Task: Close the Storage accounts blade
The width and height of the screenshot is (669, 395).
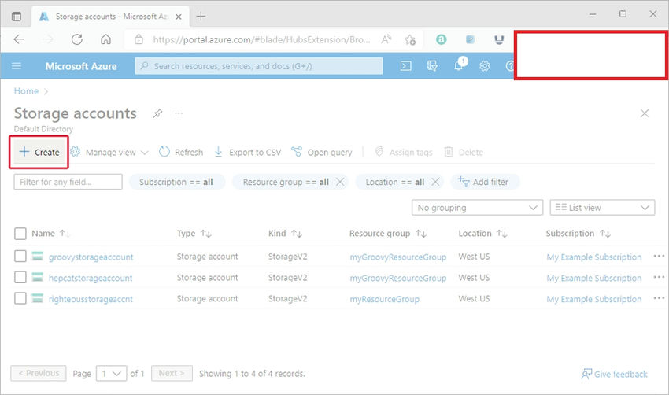Action: pyautogui.click(x=645, y=113)
